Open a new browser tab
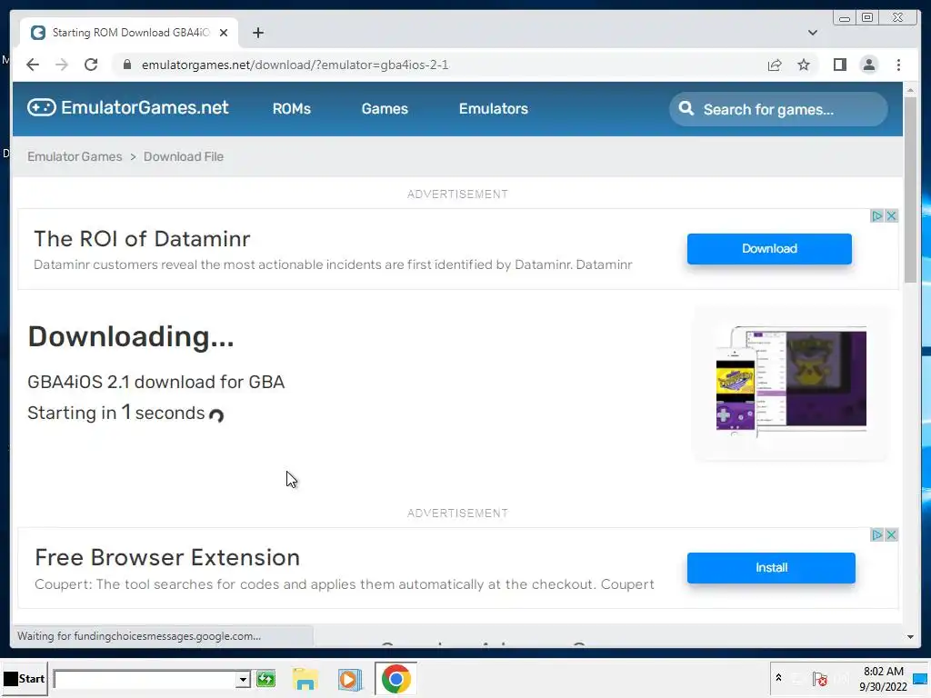Viewport: 931px width, 698px height. pos(257,33)
